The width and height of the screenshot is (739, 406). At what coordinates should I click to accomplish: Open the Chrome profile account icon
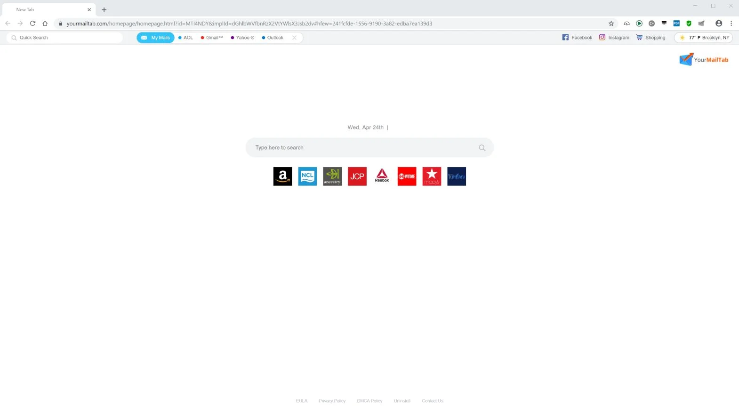[x=719, y=23]
